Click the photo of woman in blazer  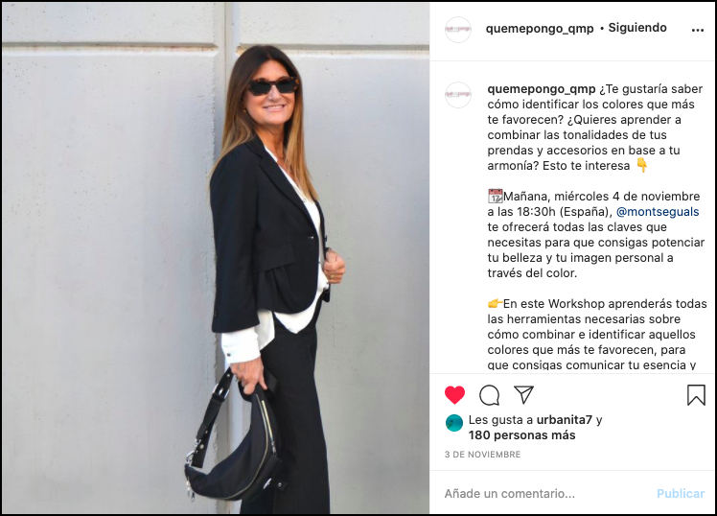pyautogui.click(x=216, y=258)
